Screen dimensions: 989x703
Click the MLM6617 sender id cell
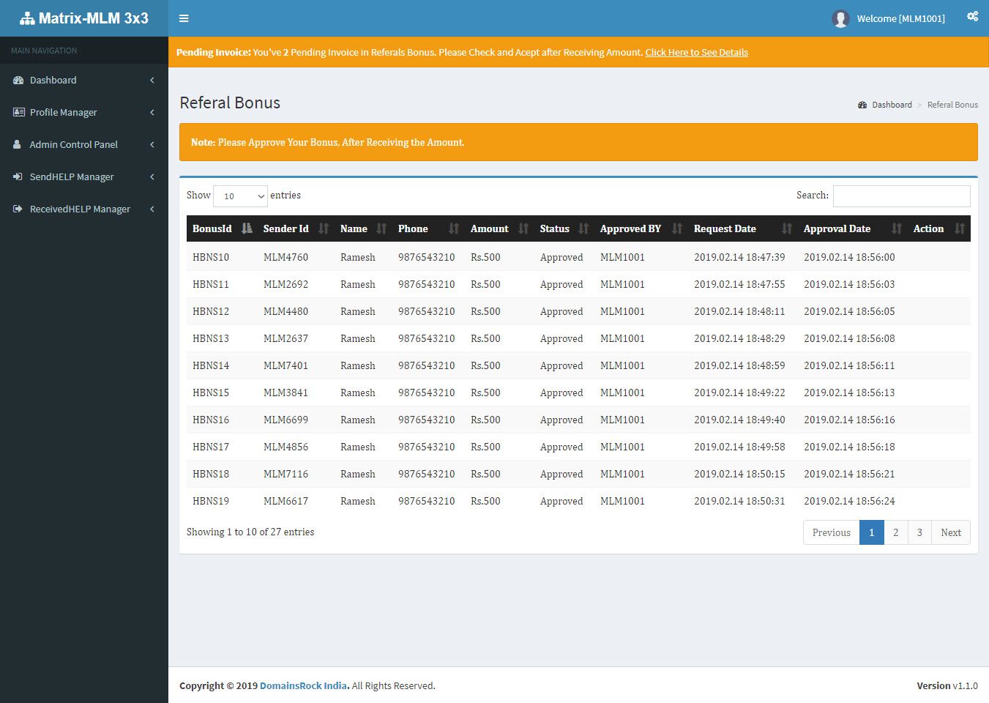point(285,501)
